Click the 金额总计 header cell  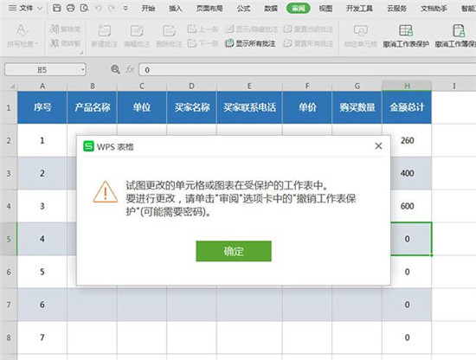pos(407,107)
